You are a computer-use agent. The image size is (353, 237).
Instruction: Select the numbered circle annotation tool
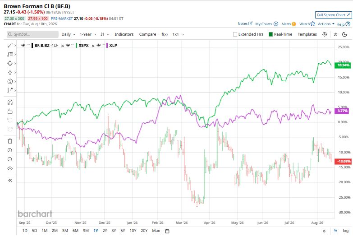[9, 81]
